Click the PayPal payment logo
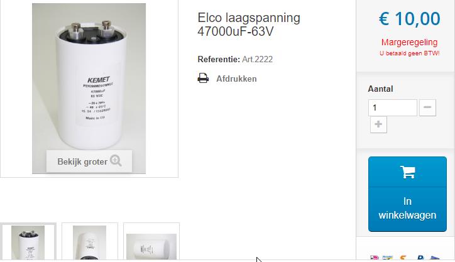 click(421, 258)
